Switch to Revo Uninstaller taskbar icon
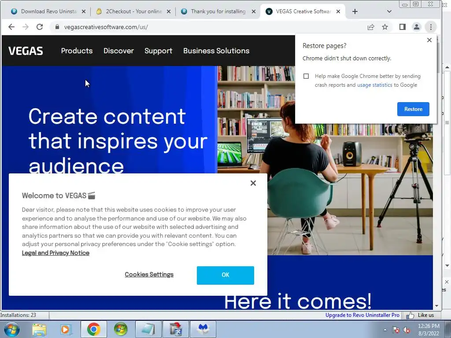The height and width of the screenshot is (338, 451). pyautogui.click(x=176, y=330)
